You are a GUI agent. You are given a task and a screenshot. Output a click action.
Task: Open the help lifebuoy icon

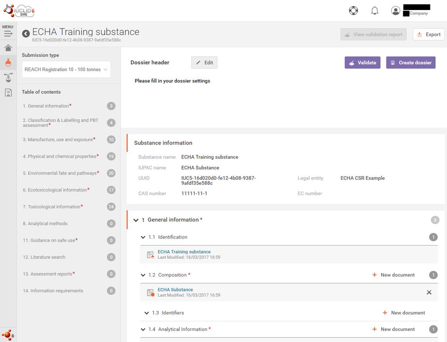tap(353, 10)
